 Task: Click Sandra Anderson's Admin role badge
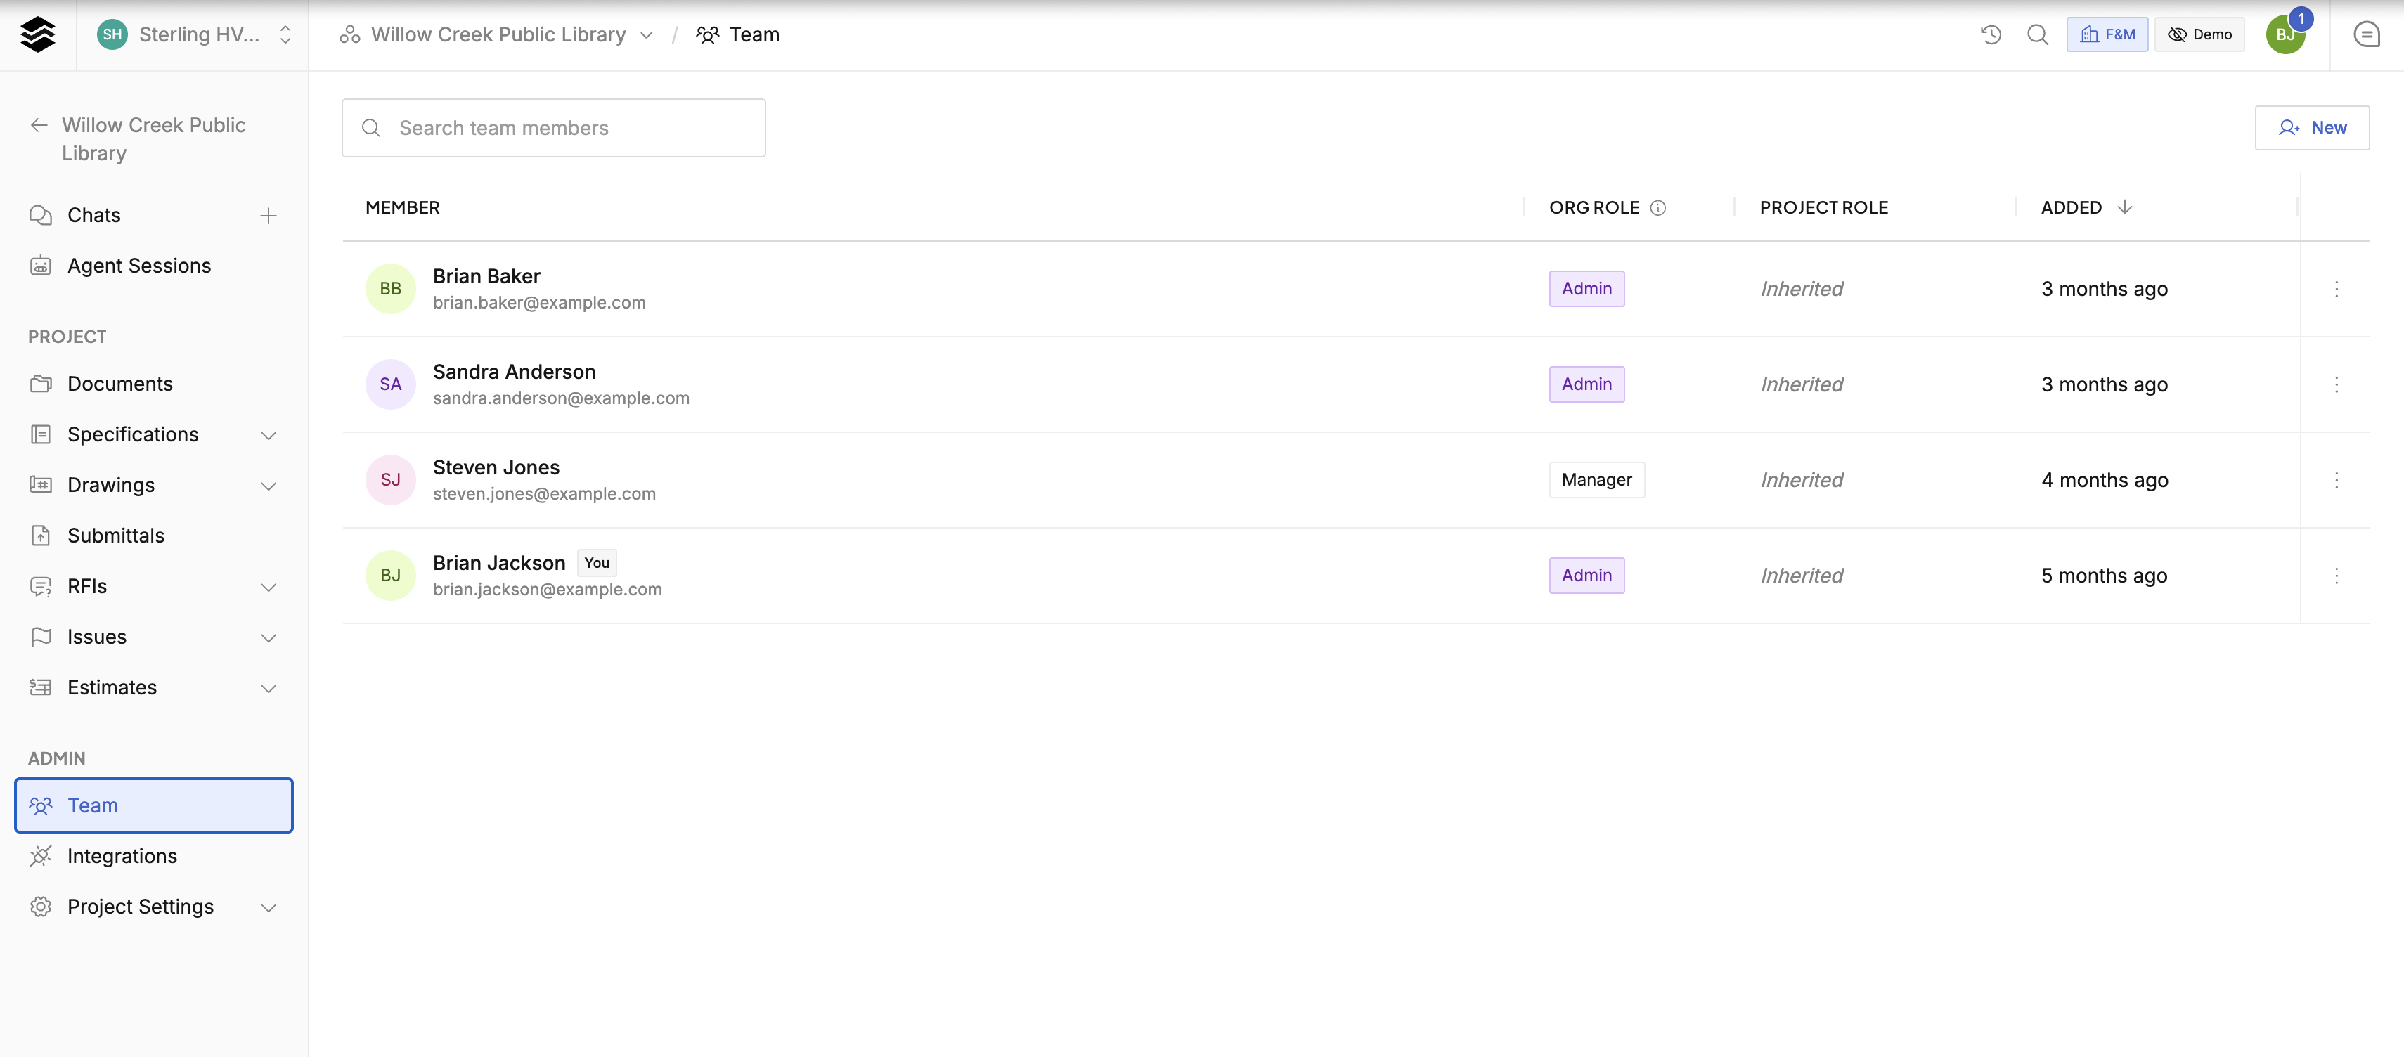tap(1586, 384)
